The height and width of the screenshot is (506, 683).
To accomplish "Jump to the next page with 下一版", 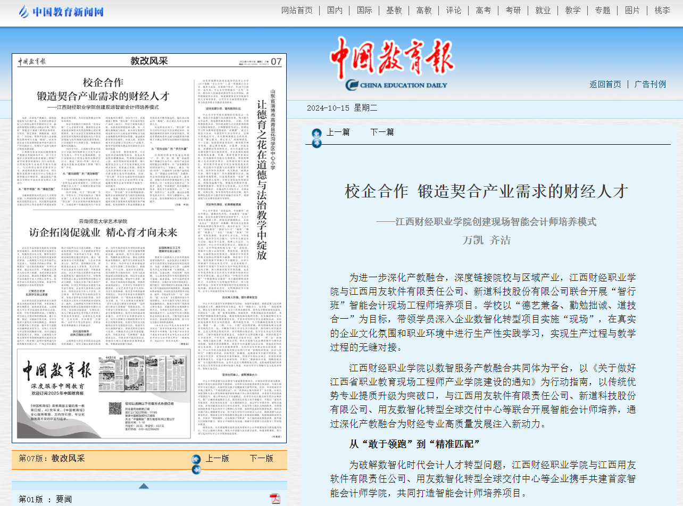I will pos(261,458).
